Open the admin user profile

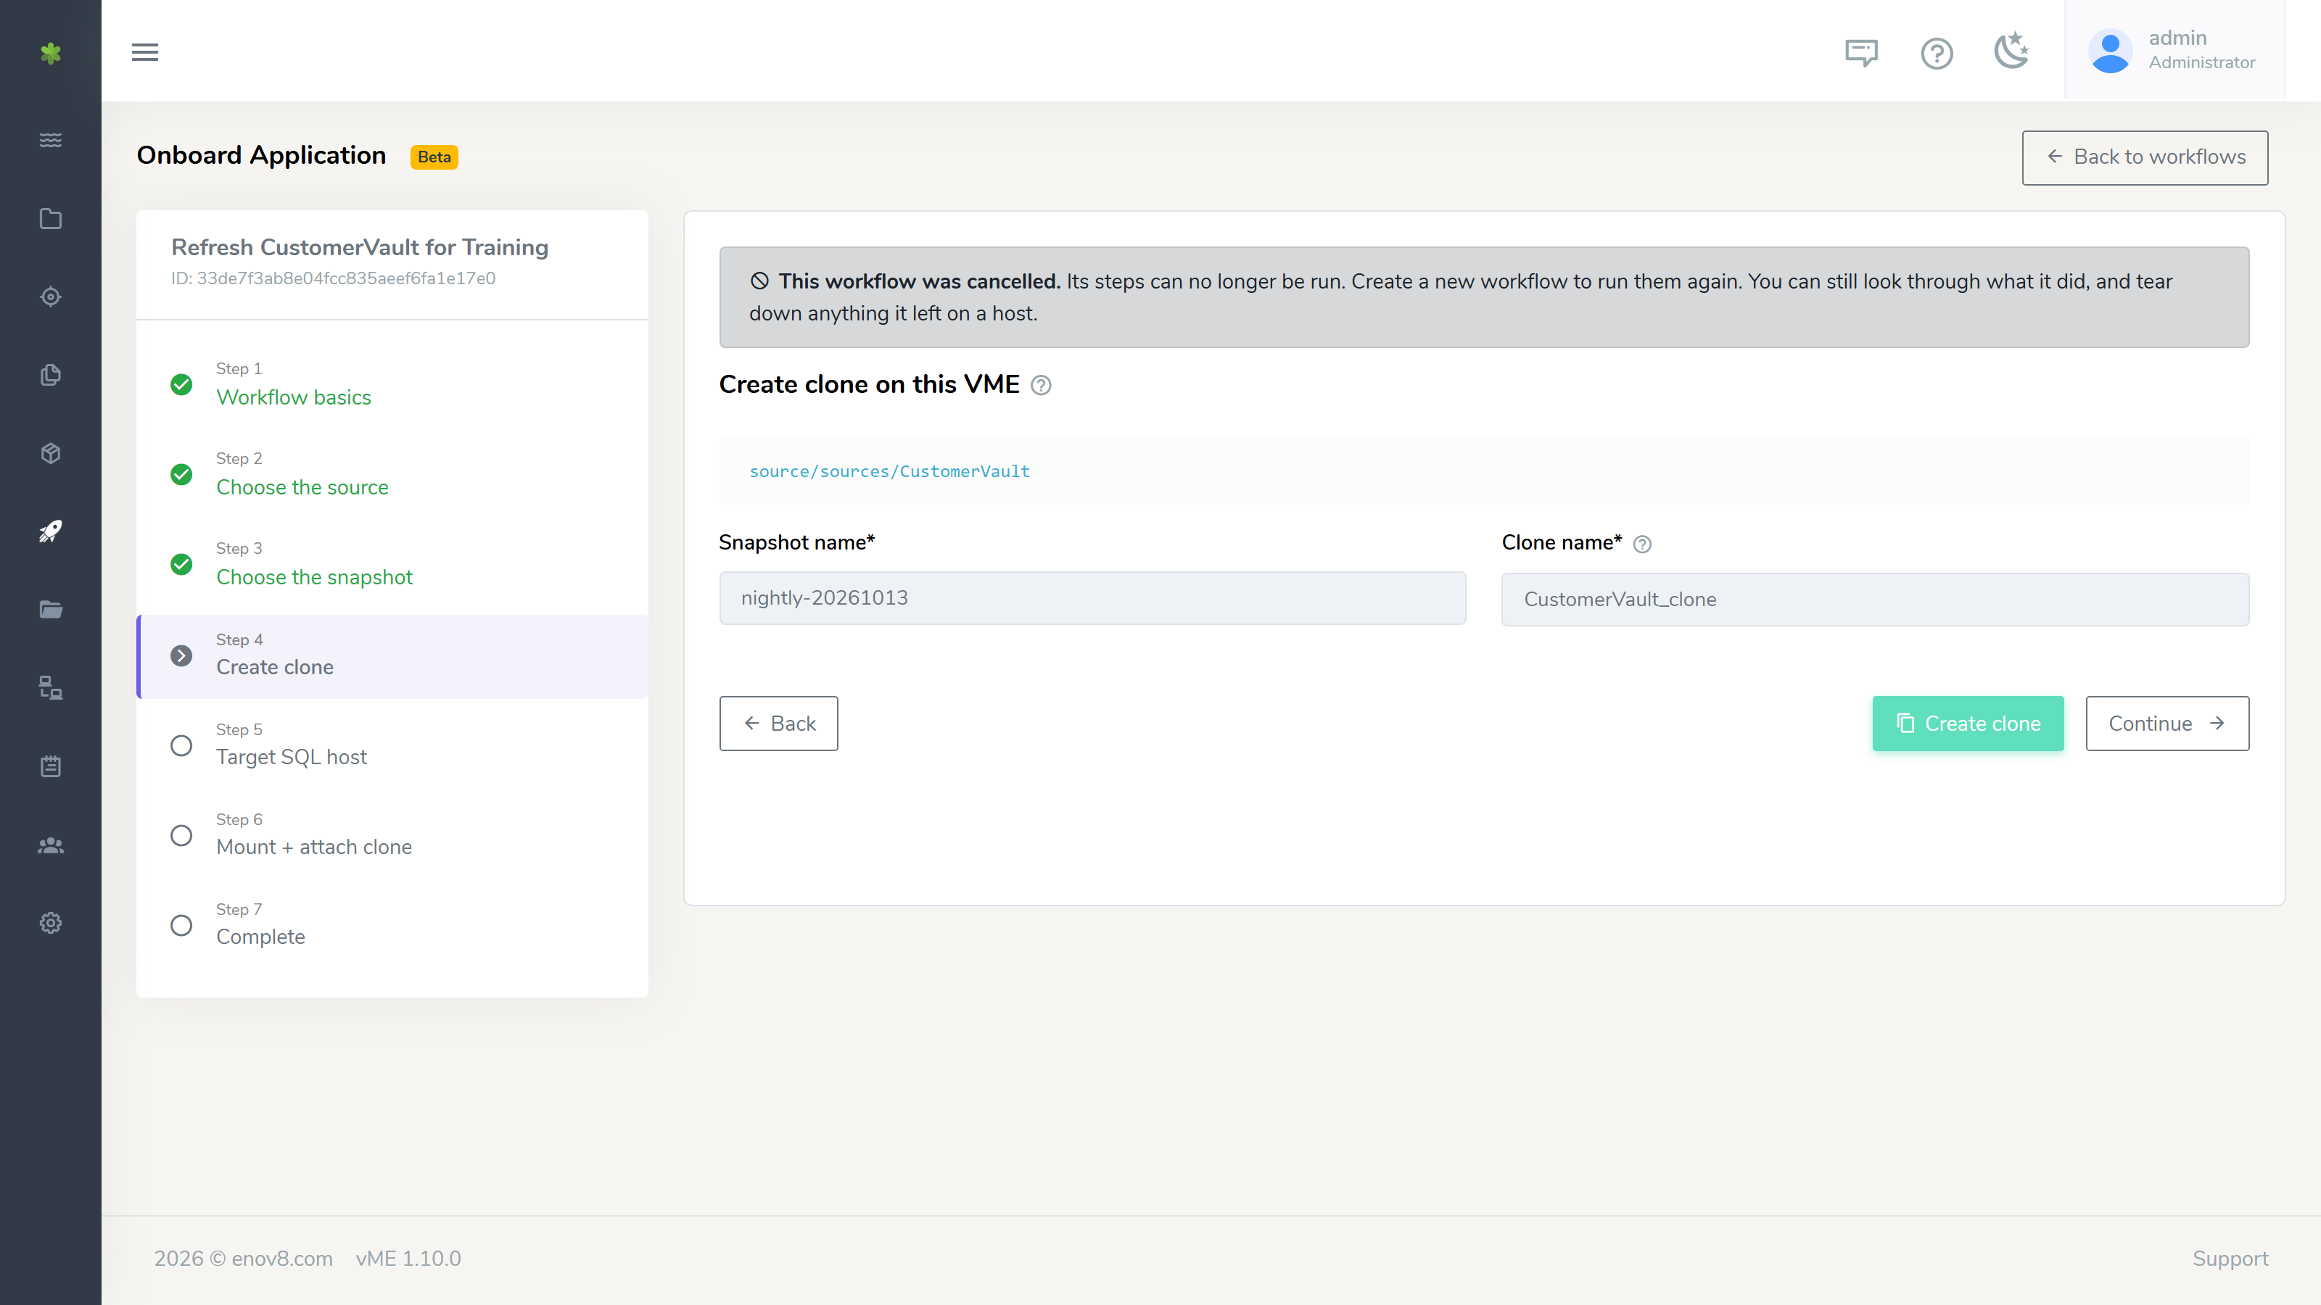[x=2174, y=51]
